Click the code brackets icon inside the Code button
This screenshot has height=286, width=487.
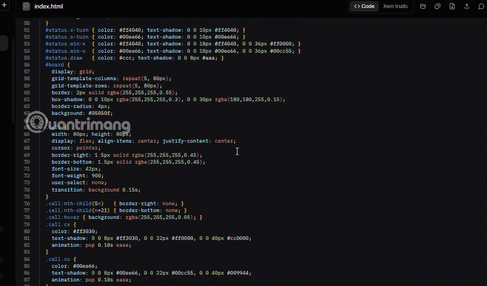pos(358,6)
